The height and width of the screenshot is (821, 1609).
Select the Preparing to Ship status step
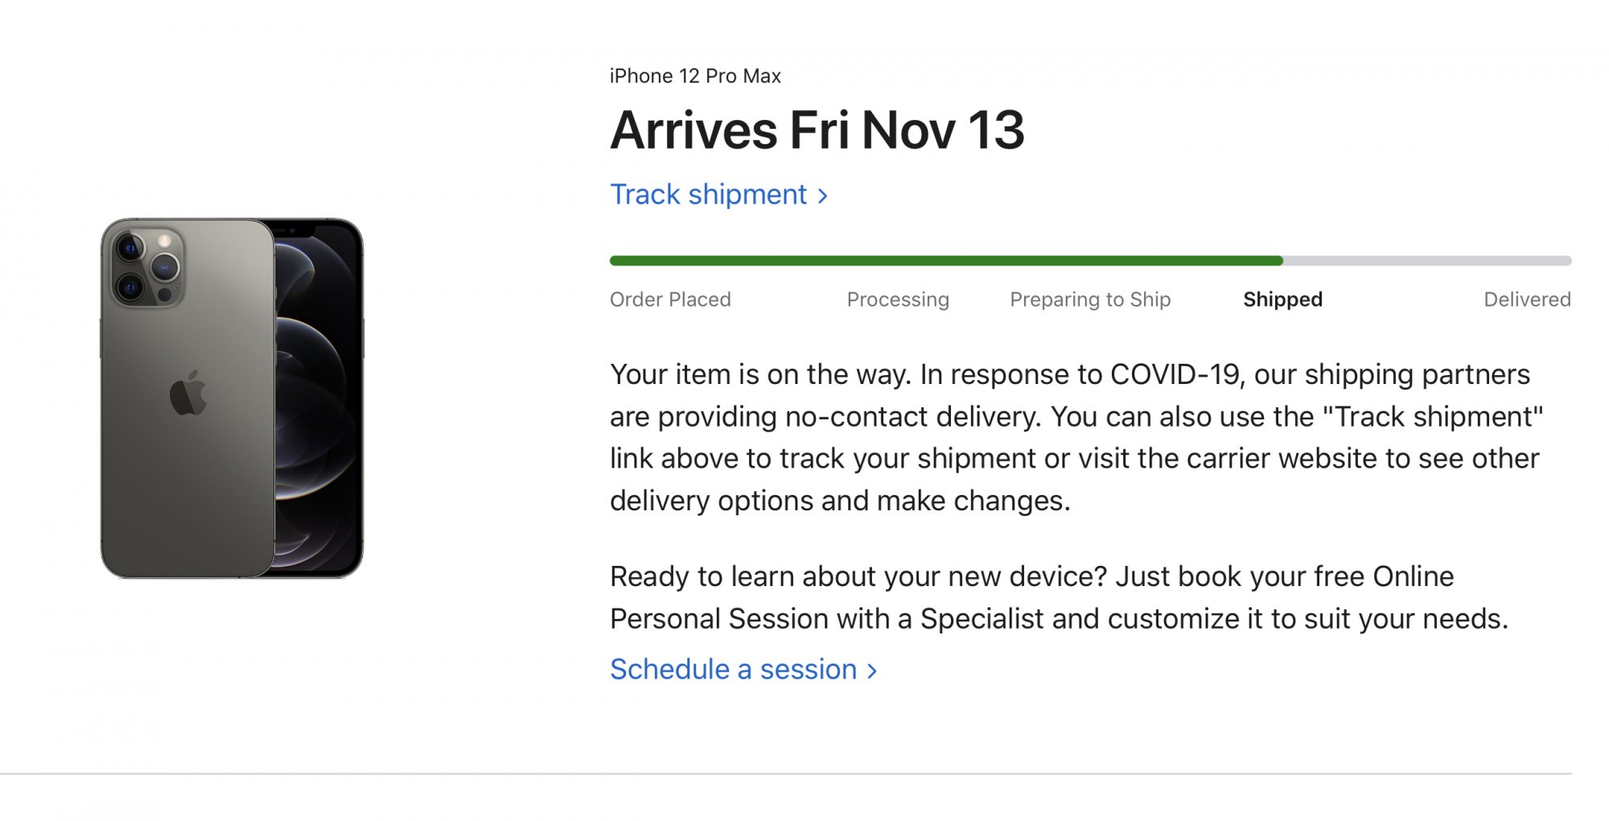tap(1090, 299)
